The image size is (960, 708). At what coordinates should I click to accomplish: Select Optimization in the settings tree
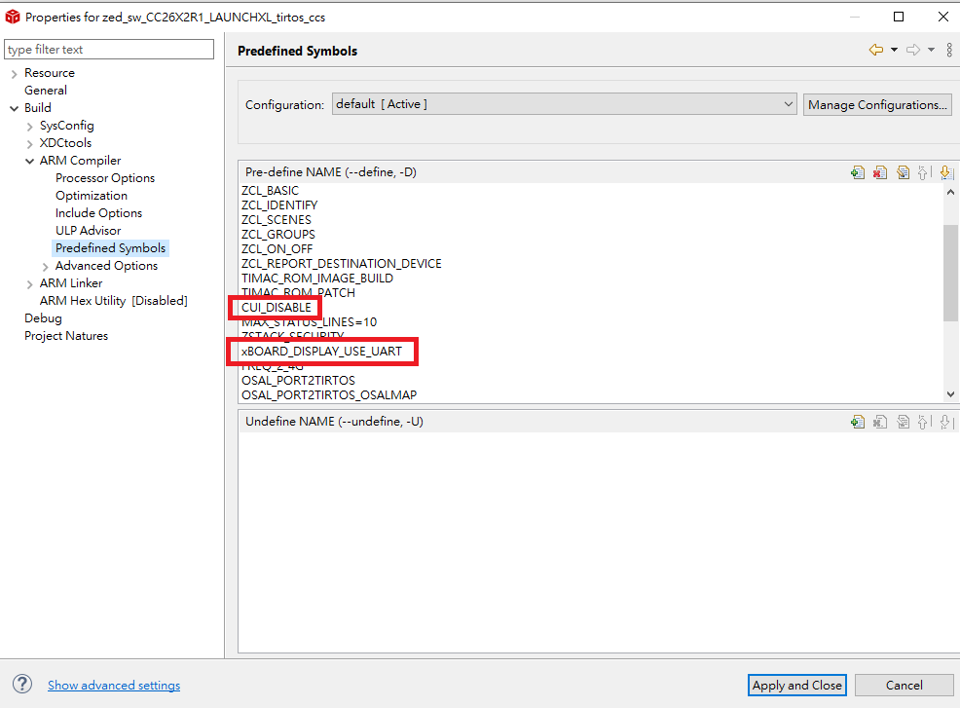92,196
